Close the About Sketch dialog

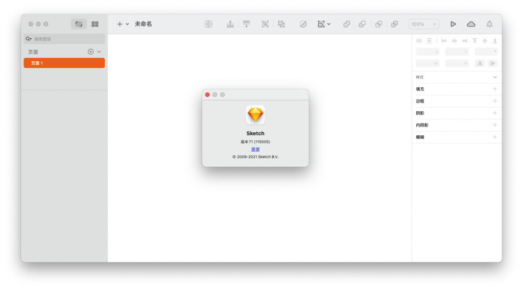coord(207,94)
